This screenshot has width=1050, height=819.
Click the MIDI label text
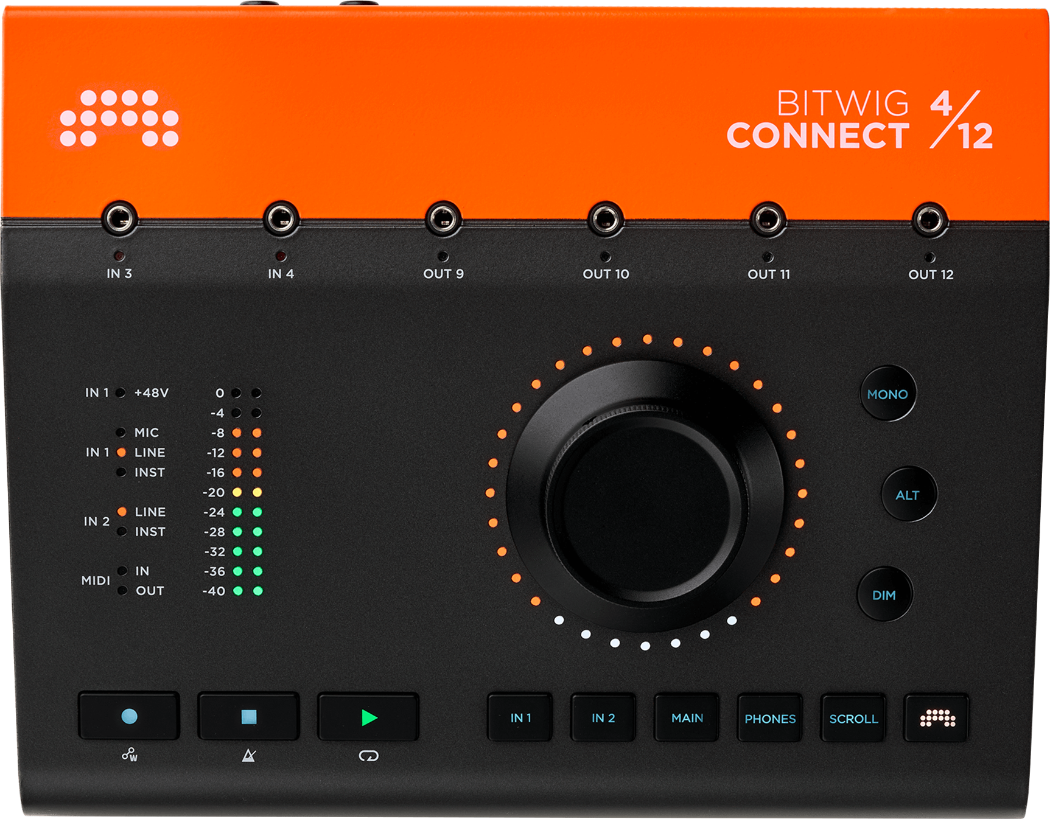(x=96, y=580)
